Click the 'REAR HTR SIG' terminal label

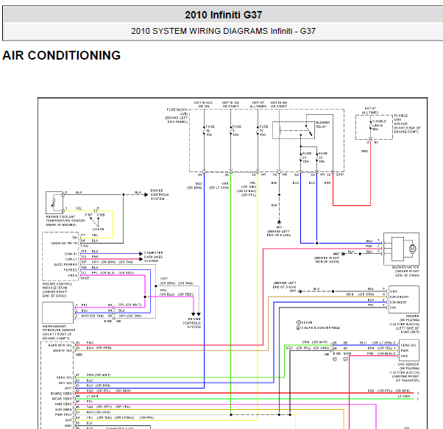(60, 345)
